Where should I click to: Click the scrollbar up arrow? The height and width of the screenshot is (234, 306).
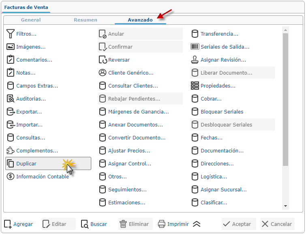coord(285,30)
